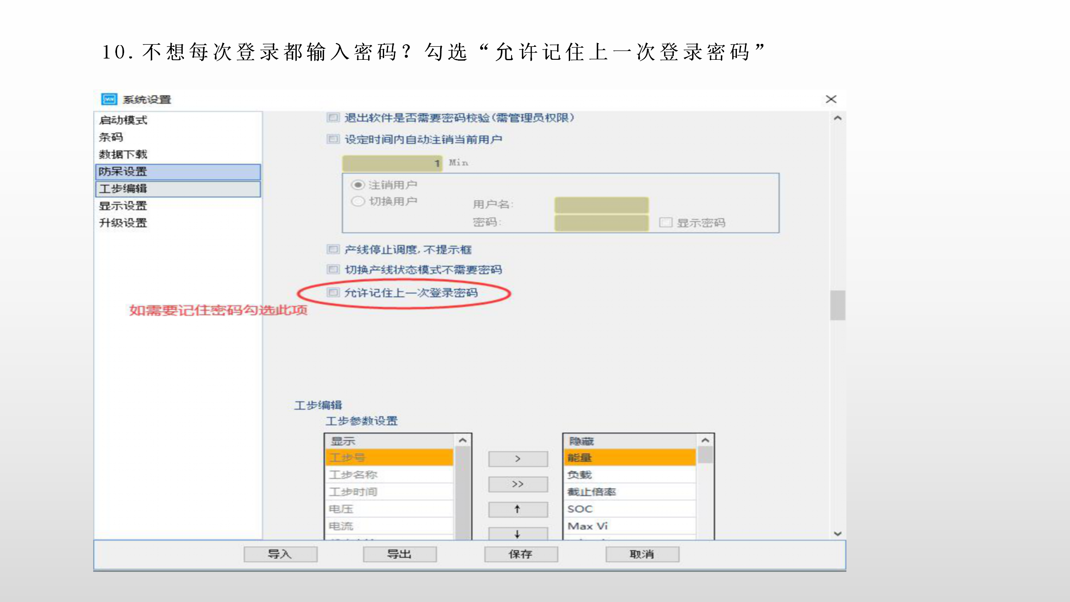Select 启动模式 in the settings sidebar
Screen dimensions: 1070x602
tap(123, 120)
